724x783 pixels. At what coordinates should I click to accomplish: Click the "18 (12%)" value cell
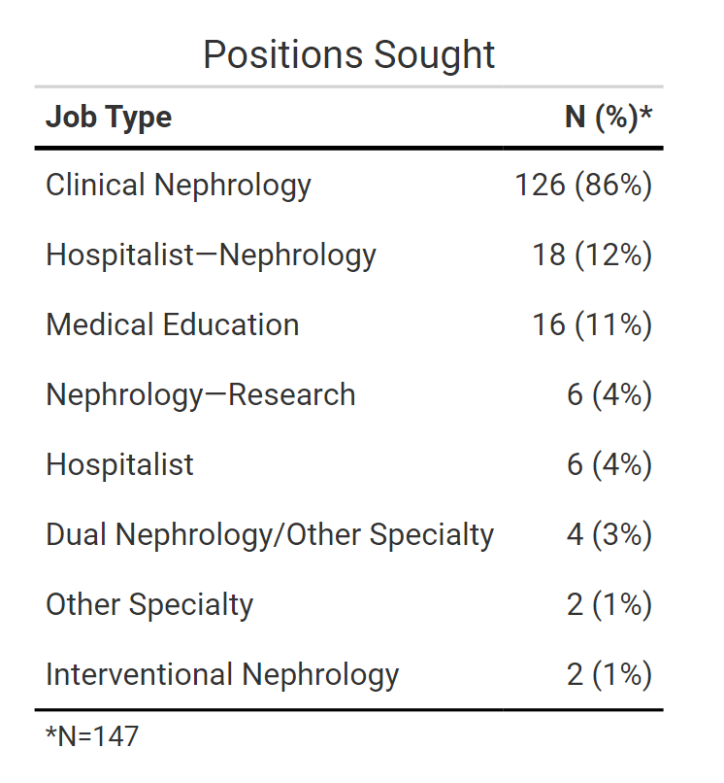[x=591, y=255]
